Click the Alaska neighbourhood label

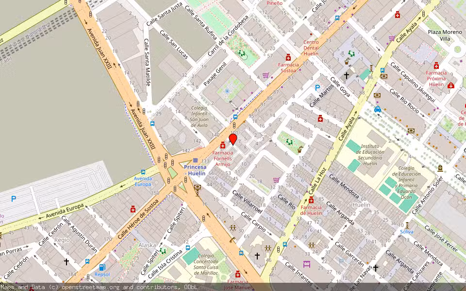point(147,245)
